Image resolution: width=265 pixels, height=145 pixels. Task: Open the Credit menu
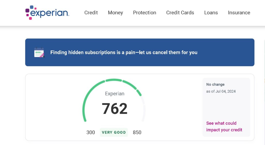click(91, 13)
